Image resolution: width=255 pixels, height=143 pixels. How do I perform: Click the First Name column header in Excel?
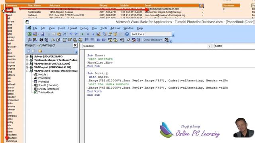(x=34, y=6)
